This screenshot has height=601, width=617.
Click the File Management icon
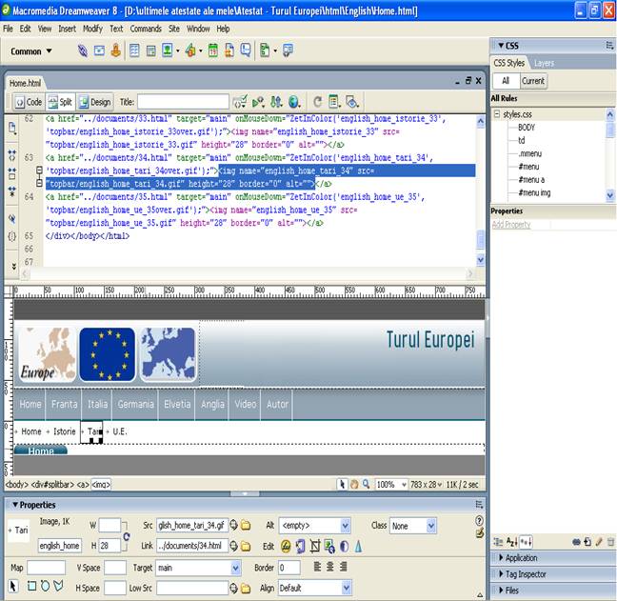click(276, 102)
